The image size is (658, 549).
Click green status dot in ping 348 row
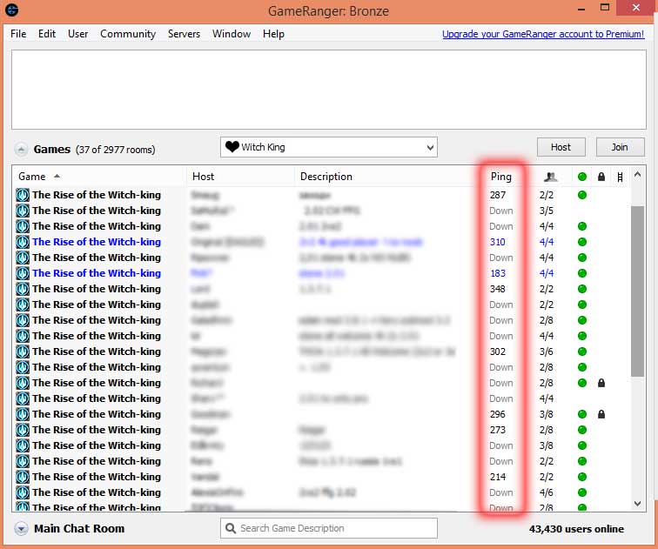coord(582,289)
